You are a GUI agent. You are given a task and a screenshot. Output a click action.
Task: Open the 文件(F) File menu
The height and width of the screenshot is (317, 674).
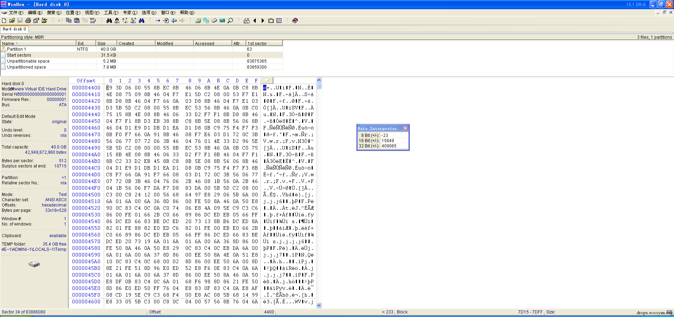(x=16, y=13)
